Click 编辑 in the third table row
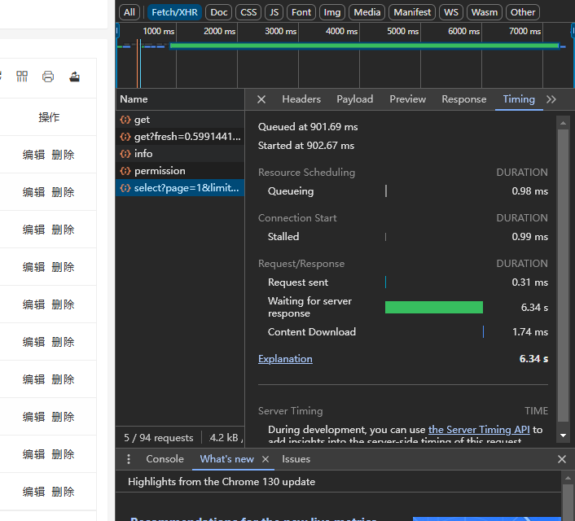Viewport: 575px width, 521px height. click(33, 230)
